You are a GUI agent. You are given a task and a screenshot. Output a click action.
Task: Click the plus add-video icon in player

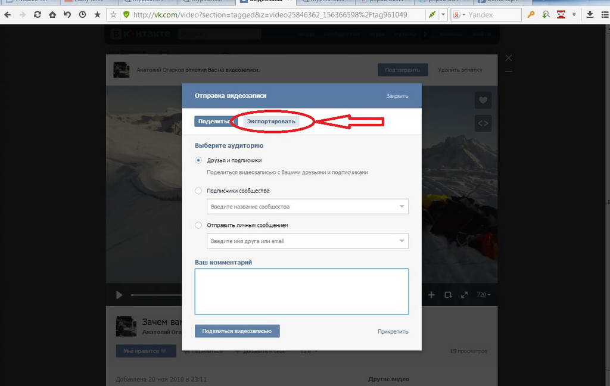[x=431, y=295]
